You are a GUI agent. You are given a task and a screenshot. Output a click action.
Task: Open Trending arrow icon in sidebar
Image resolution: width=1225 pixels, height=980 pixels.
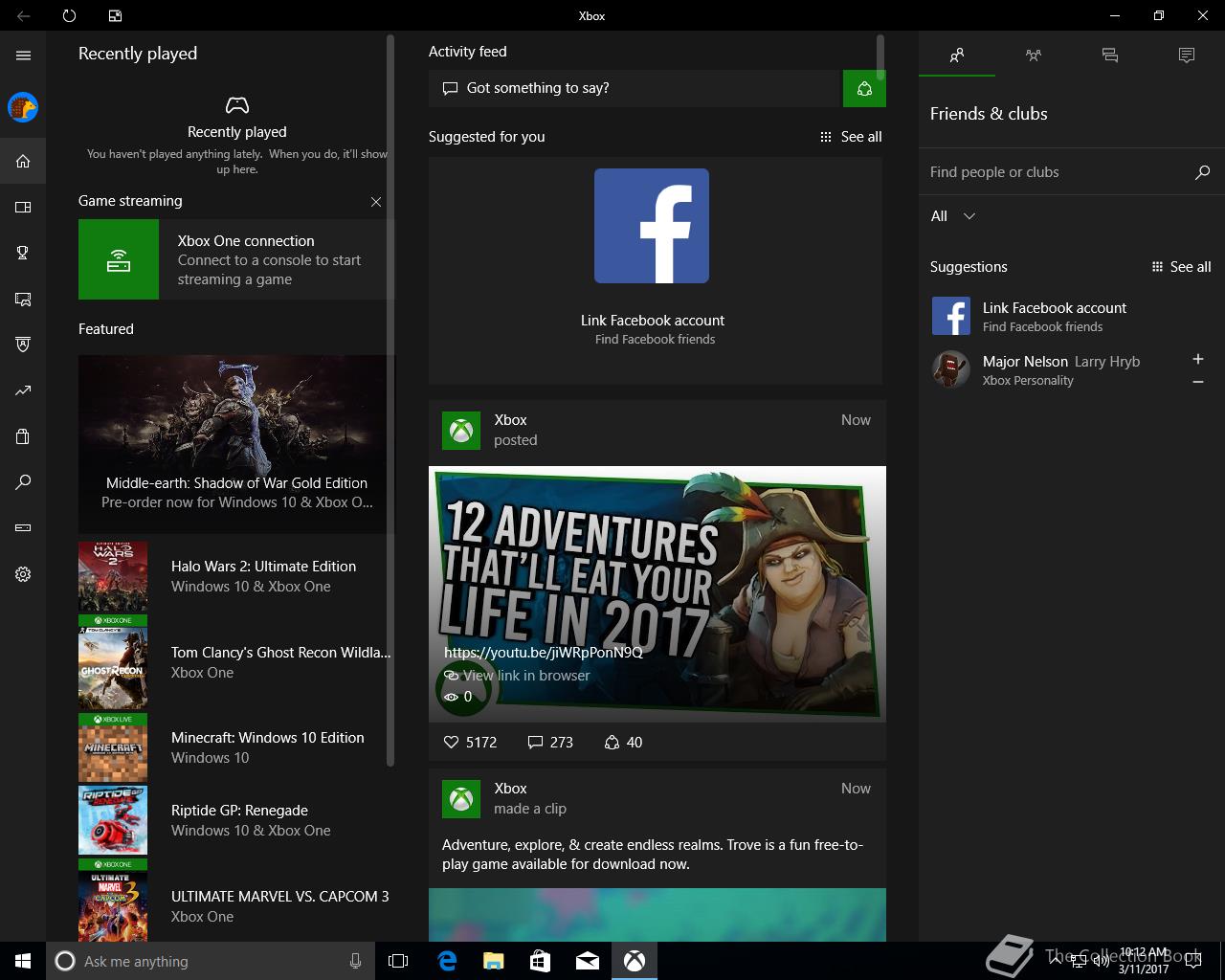[x=23, y=390]
